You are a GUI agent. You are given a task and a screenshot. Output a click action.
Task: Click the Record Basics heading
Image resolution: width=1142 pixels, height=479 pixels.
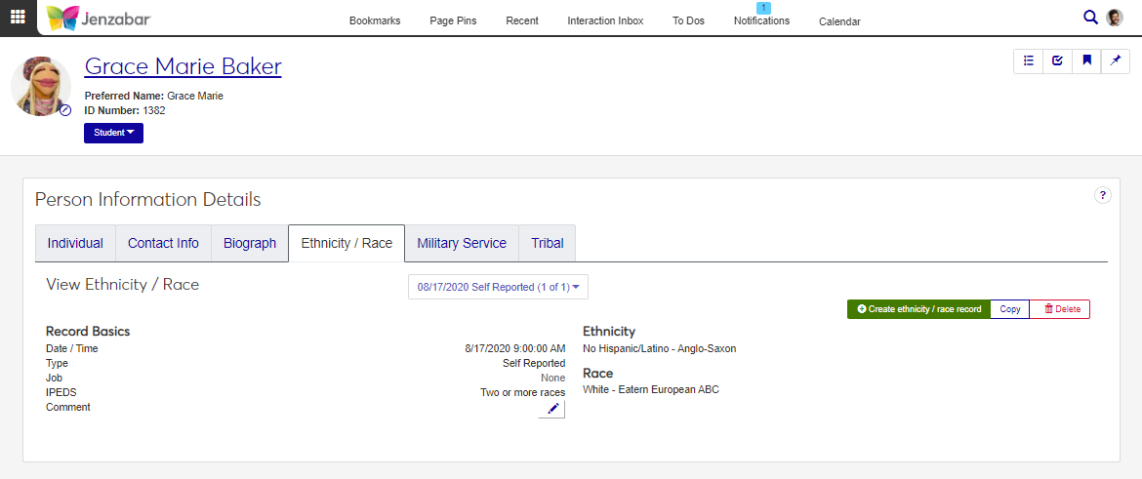click(x=88, y=332)
